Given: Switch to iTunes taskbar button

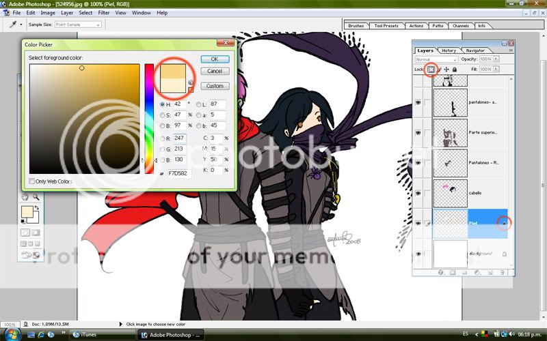Looking at the screenshot, I should click(102, 335).
